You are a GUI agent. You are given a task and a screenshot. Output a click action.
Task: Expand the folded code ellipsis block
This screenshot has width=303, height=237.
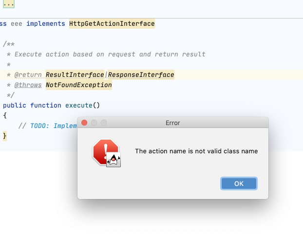pos(9,4)
